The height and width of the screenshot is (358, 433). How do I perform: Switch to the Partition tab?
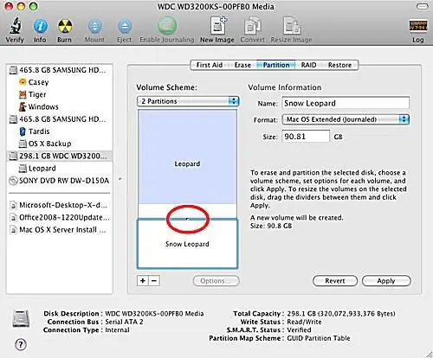(x=276, y=65)
